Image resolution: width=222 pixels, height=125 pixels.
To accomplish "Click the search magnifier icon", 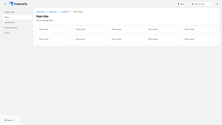I will pyautogui.click(x=193, y=4).
